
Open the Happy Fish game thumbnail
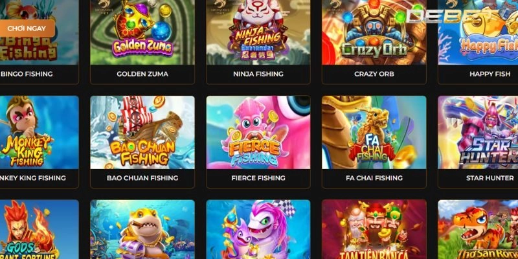point(478,32)
